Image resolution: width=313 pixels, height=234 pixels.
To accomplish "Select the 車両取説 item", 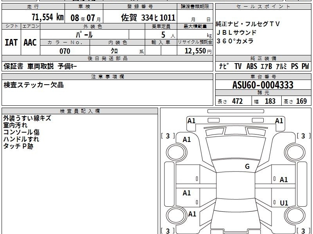I will tap(41, 66).
